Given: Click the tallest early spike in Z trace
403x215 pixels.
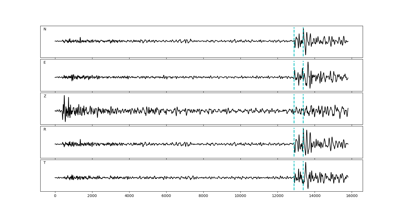Looking at the screenshot, I should tap(64, 96).
